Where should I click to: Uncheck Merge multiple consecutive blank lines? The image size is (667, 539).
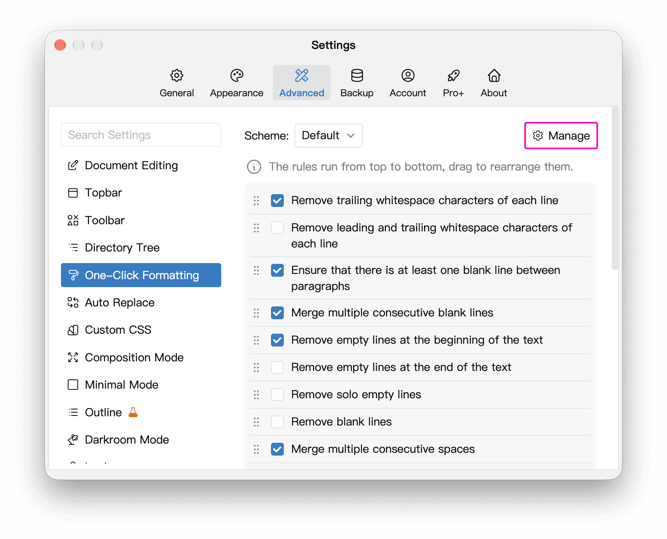pyautogui.click(x=277, y=313)
